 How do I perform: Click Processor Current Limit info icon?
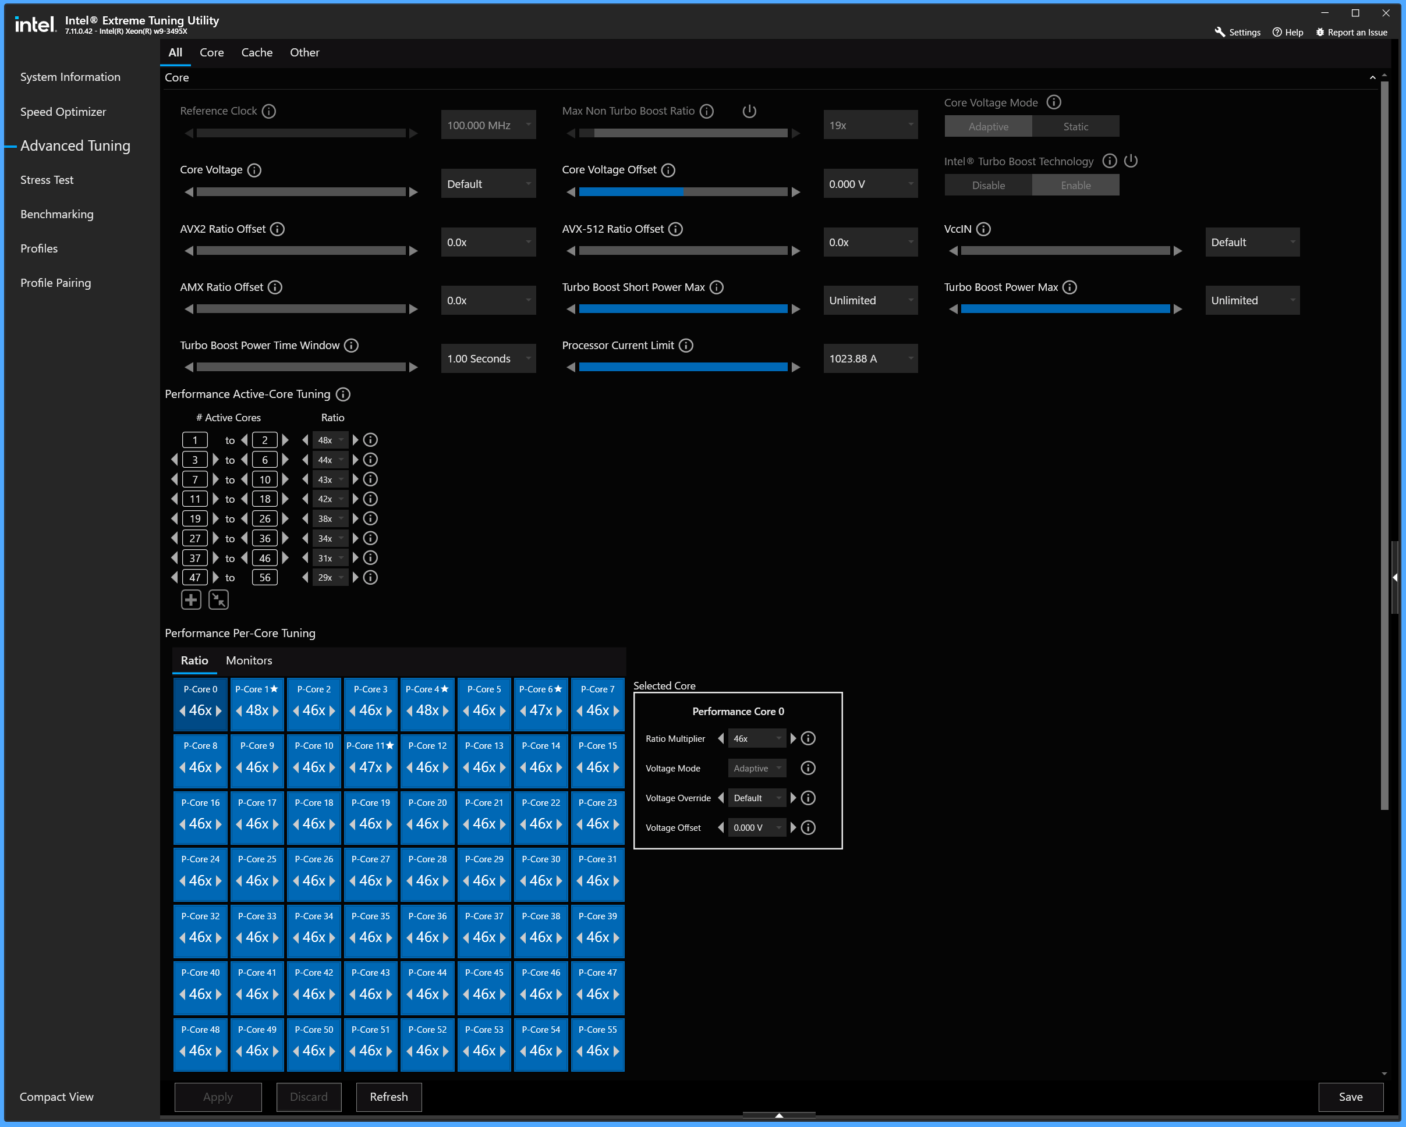click(686, 346)
